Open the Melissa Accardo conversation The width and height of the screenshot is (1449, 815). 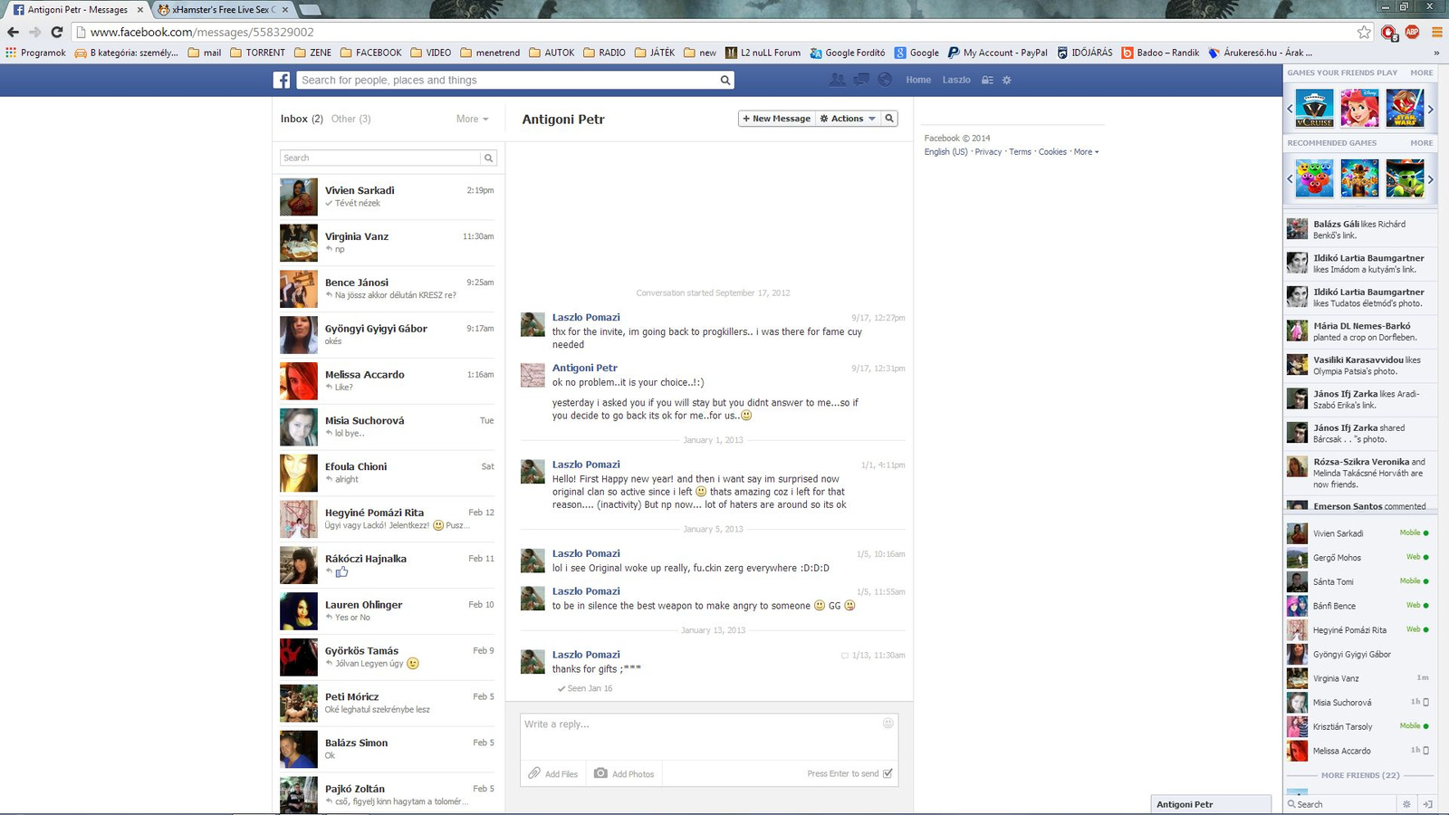[x=388, y=380]
